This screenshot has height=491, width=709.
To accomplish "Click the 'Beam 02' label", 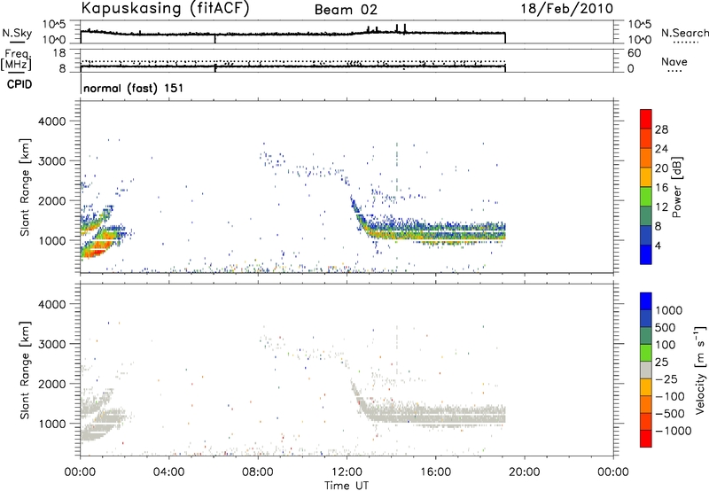I will (x=346, y=10).
